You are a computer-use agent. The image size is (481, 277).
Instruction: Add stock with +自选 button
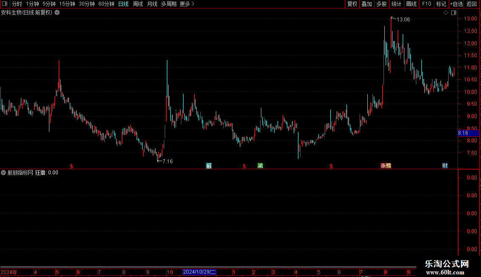[456, 4]
